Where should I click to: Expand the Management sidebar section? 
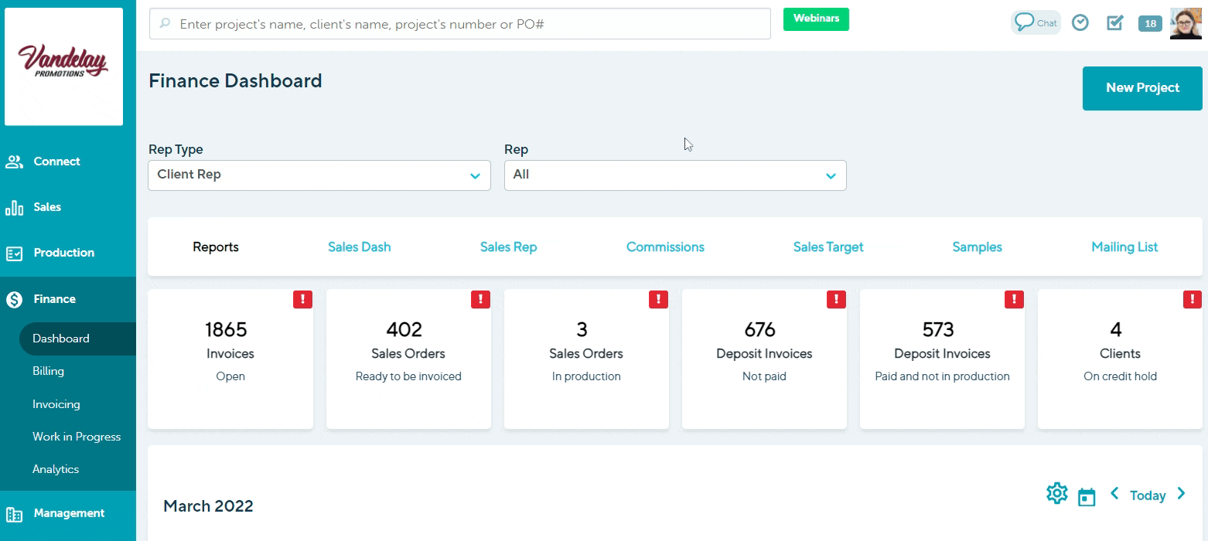click(68, 513)
